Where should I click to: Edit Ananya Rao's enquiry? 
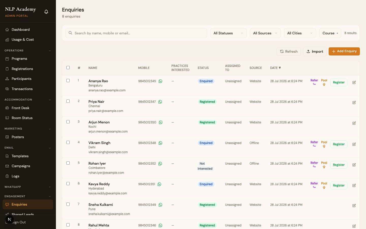354,82
